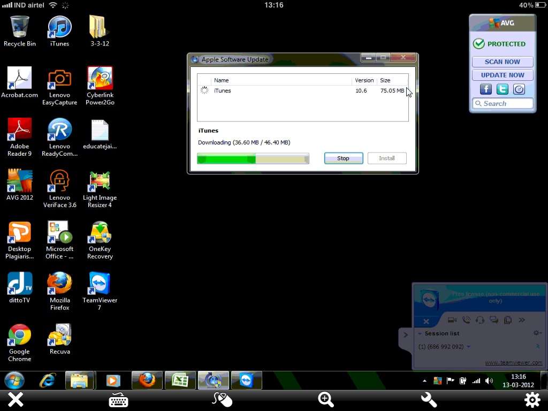The height and width of the screenshot is (411, 548).
Task: Click the TeamViewer panel file transfer icon
Action: pyautogui.click(x=508, y=320)
